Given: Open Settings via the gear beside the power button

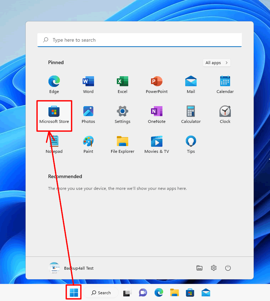Looking at the screenshot, I should [x=214, y=268].
